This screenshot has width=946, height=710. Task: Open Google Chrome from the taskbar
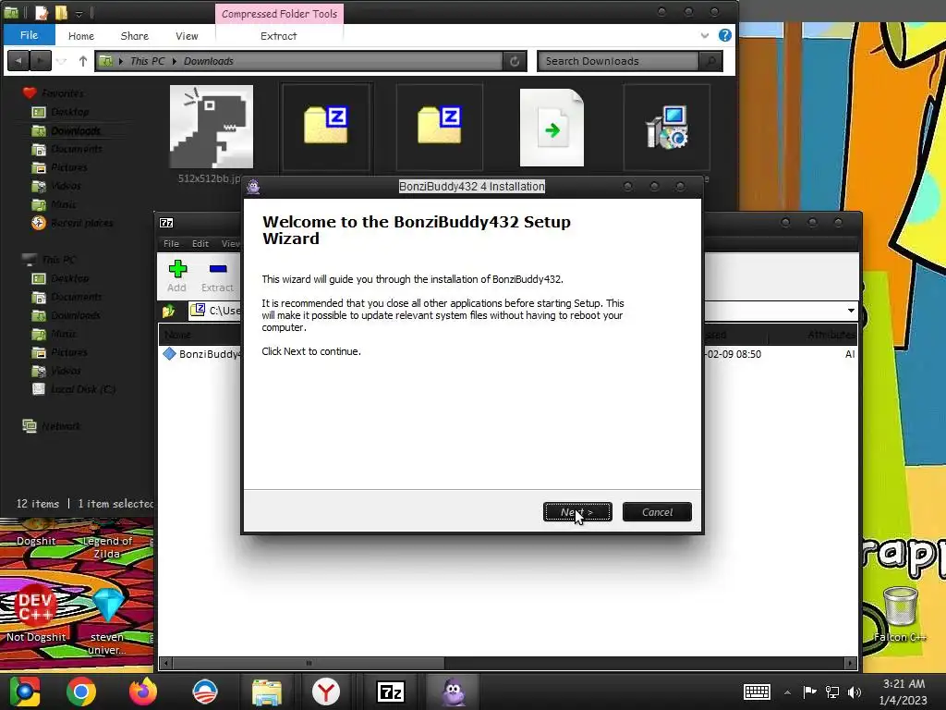81,692
